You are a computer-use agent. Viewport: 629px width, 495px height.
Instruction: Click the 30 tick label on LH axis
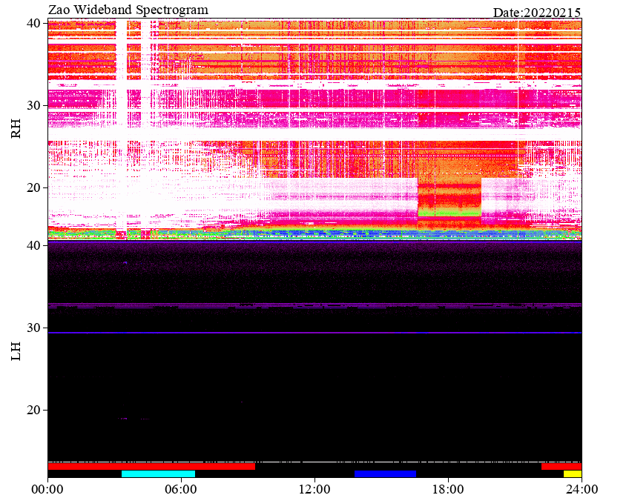pyautogui.click(x=33, y=328)
